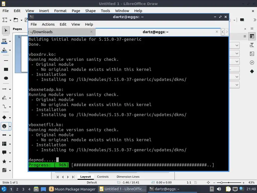
Task: Open the Draw Insert menu
Action: [x=44, y=11]
